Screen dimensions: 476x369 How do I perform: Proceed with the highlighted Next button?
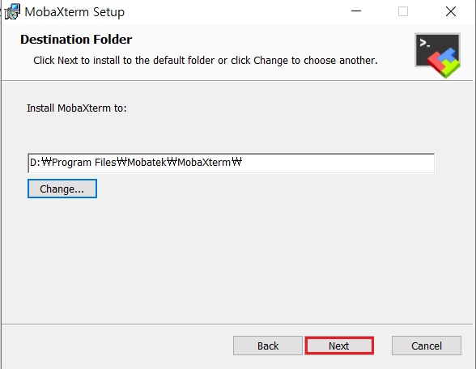click(x=339, y=346)
